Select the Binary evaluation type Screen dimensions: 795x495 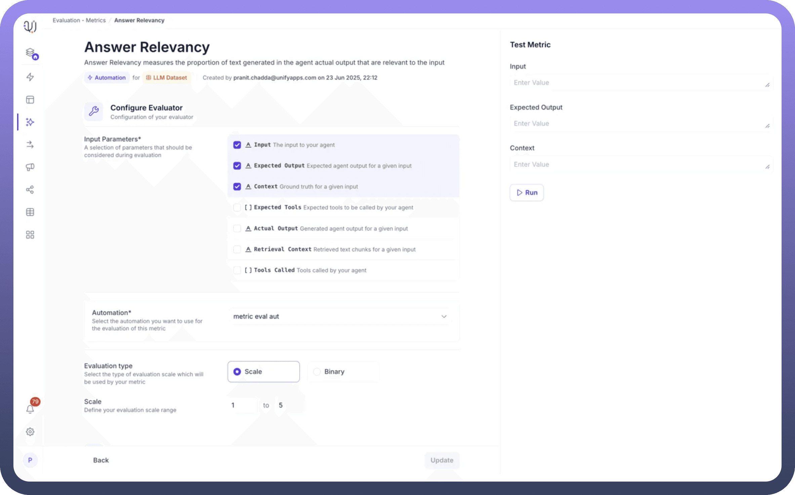tap(317, 372)
